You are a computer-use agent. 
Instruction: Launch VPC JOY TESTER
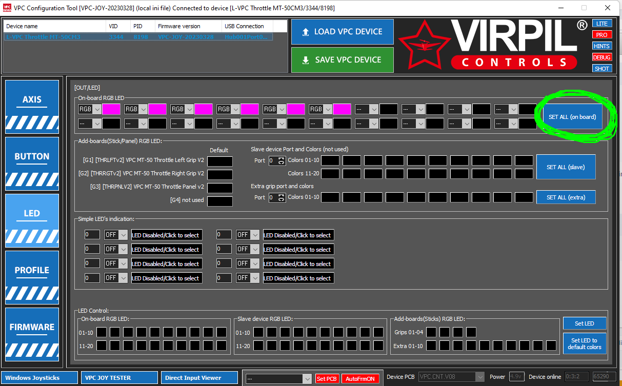click(119, 378)
